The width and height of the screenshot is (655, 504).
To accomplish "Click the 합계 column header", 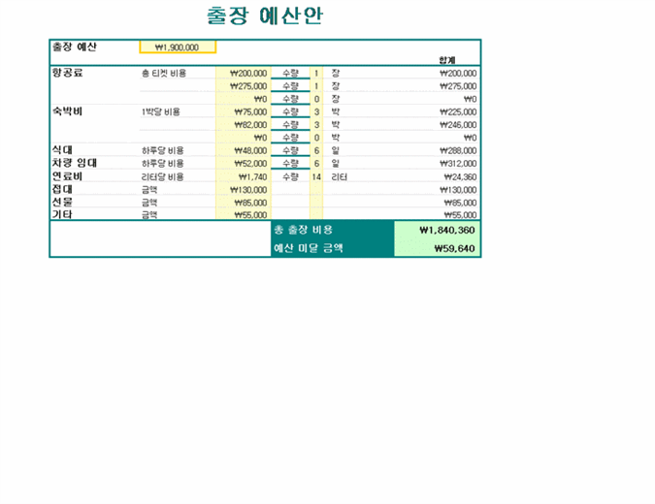I will [x=447, y=60].
